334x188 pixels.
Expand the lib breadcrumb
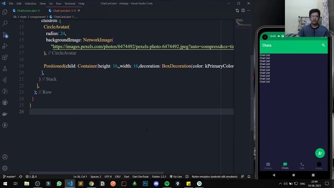click(x=15, y=17)
